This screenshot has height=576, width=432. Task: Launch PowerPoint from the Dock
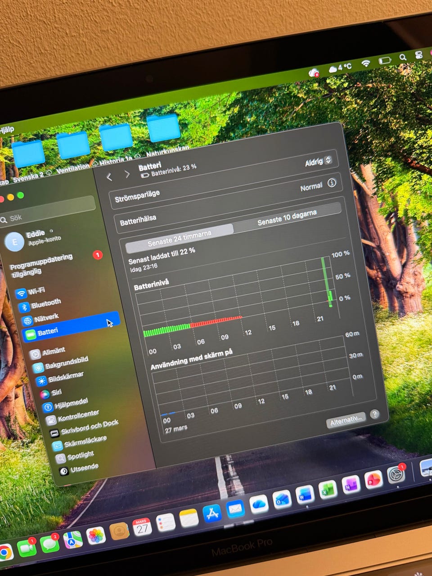click(373, 481)
